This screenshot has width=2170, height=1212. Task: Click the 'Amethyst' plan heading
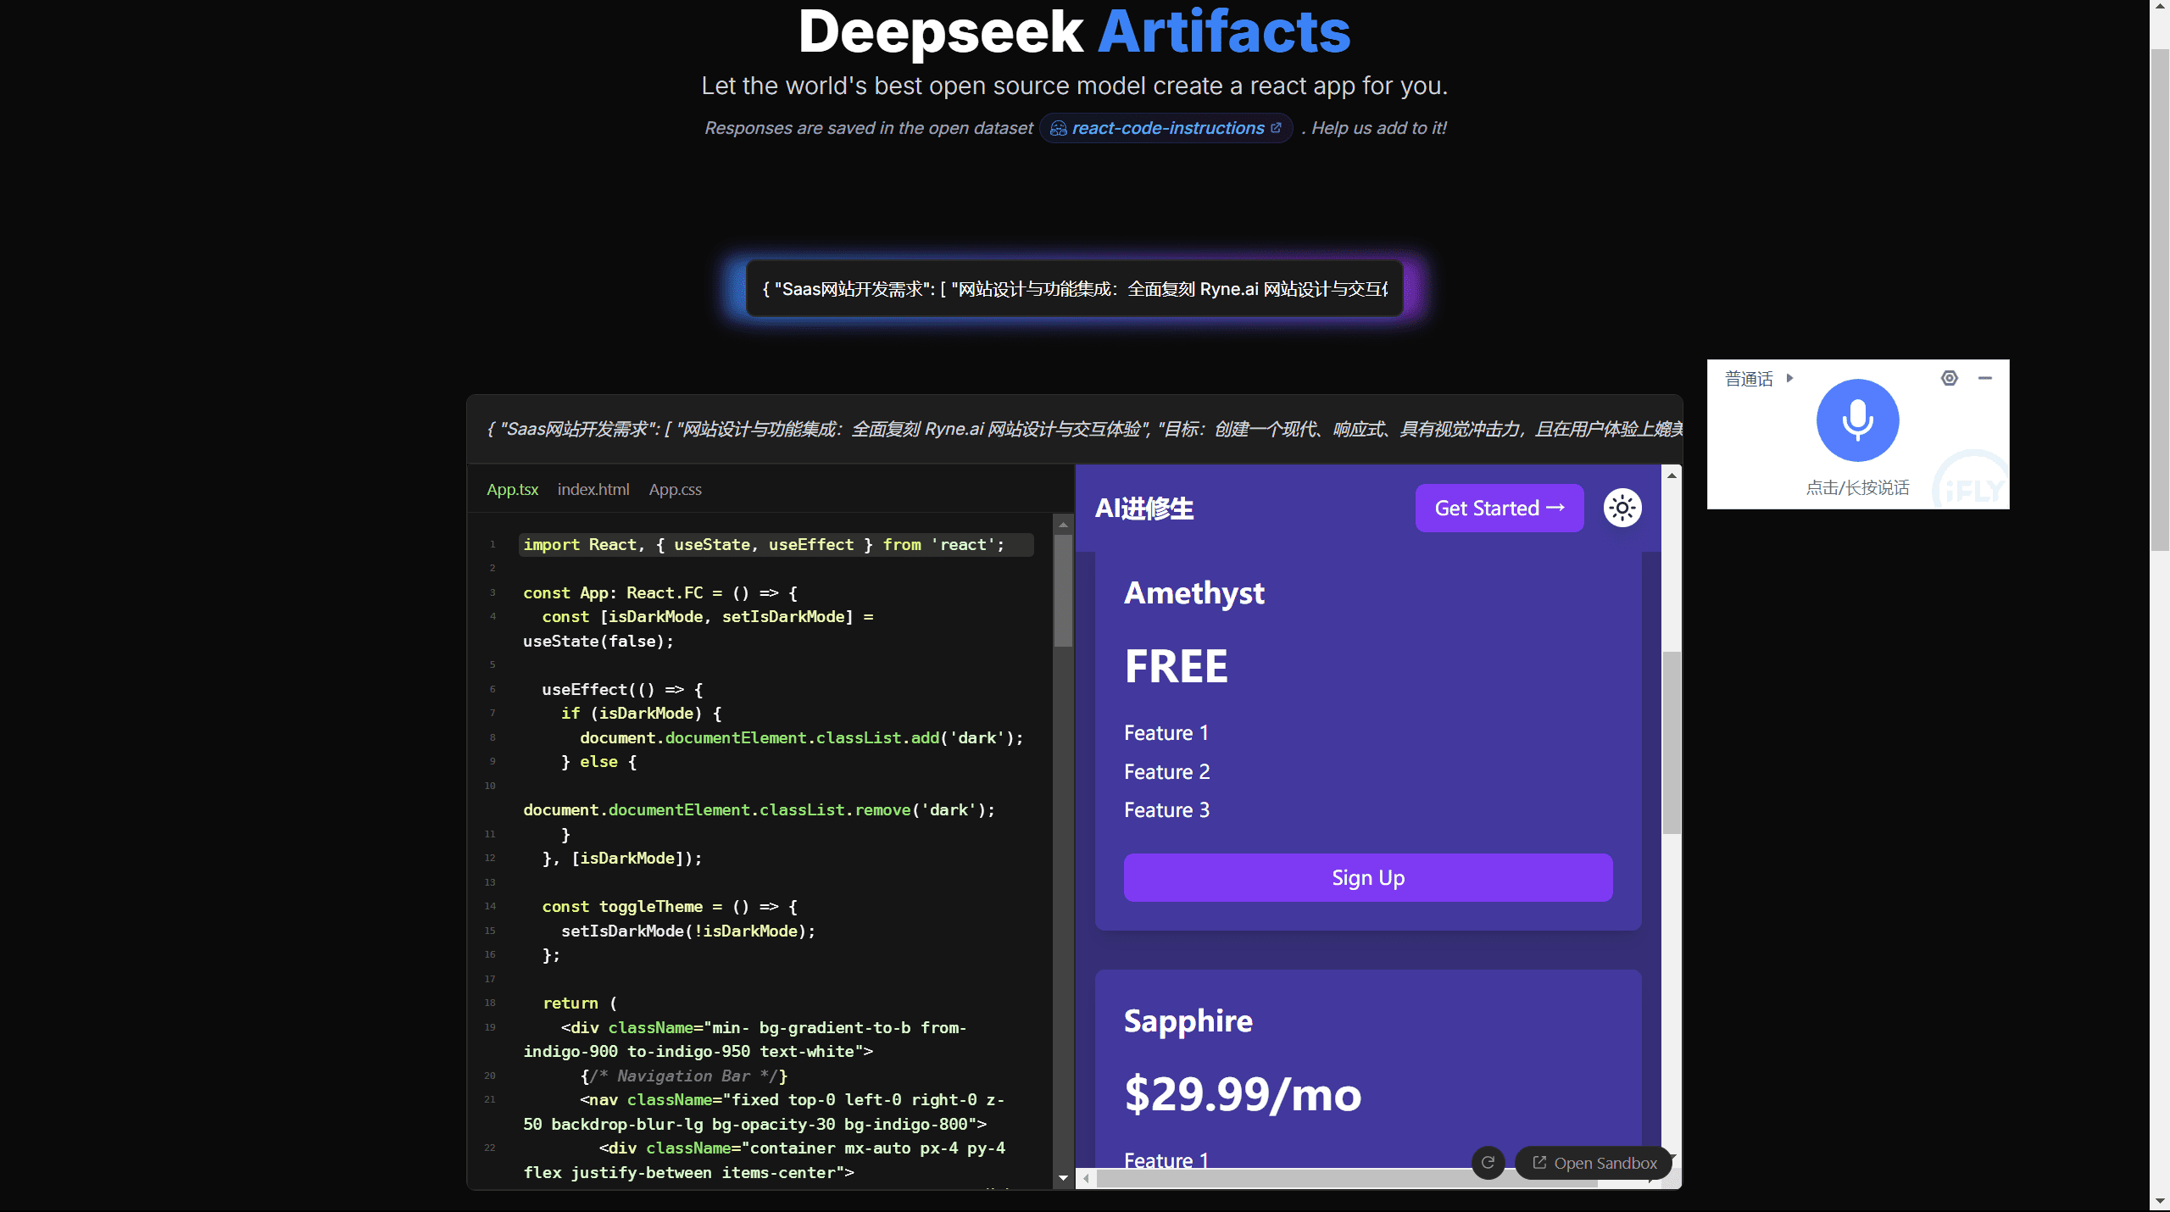click(x=1194, y=593)
